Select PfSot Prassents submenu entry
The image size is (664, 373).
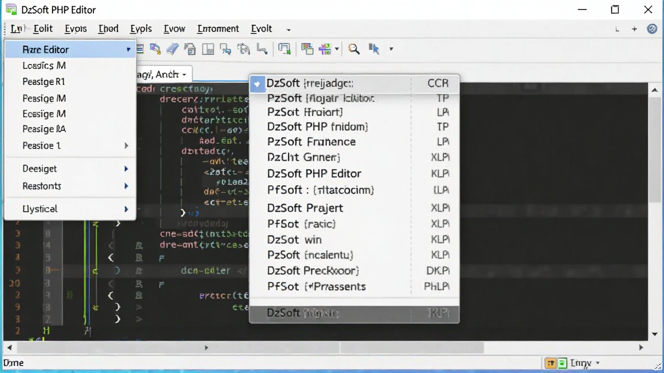354,286
